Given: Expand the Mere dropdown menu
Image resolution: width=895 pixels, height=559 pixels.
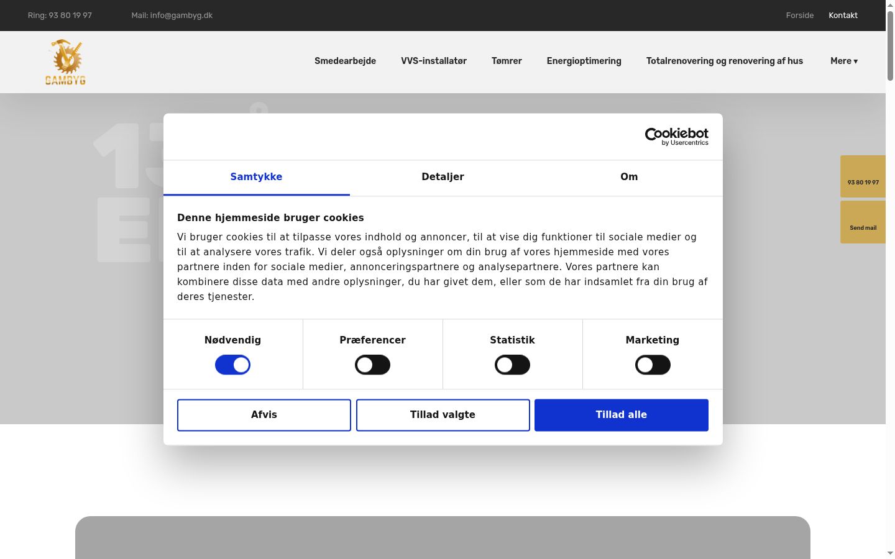Looking at the screenshot, I should (x=844, y=61).
